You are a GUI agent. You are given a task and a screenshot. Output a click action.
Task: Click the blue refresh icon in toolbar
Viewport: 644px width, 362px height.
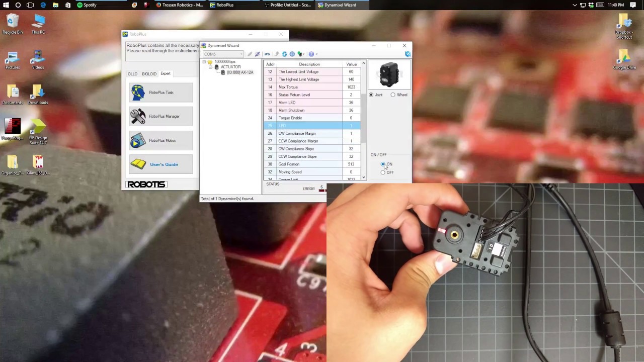284,54
